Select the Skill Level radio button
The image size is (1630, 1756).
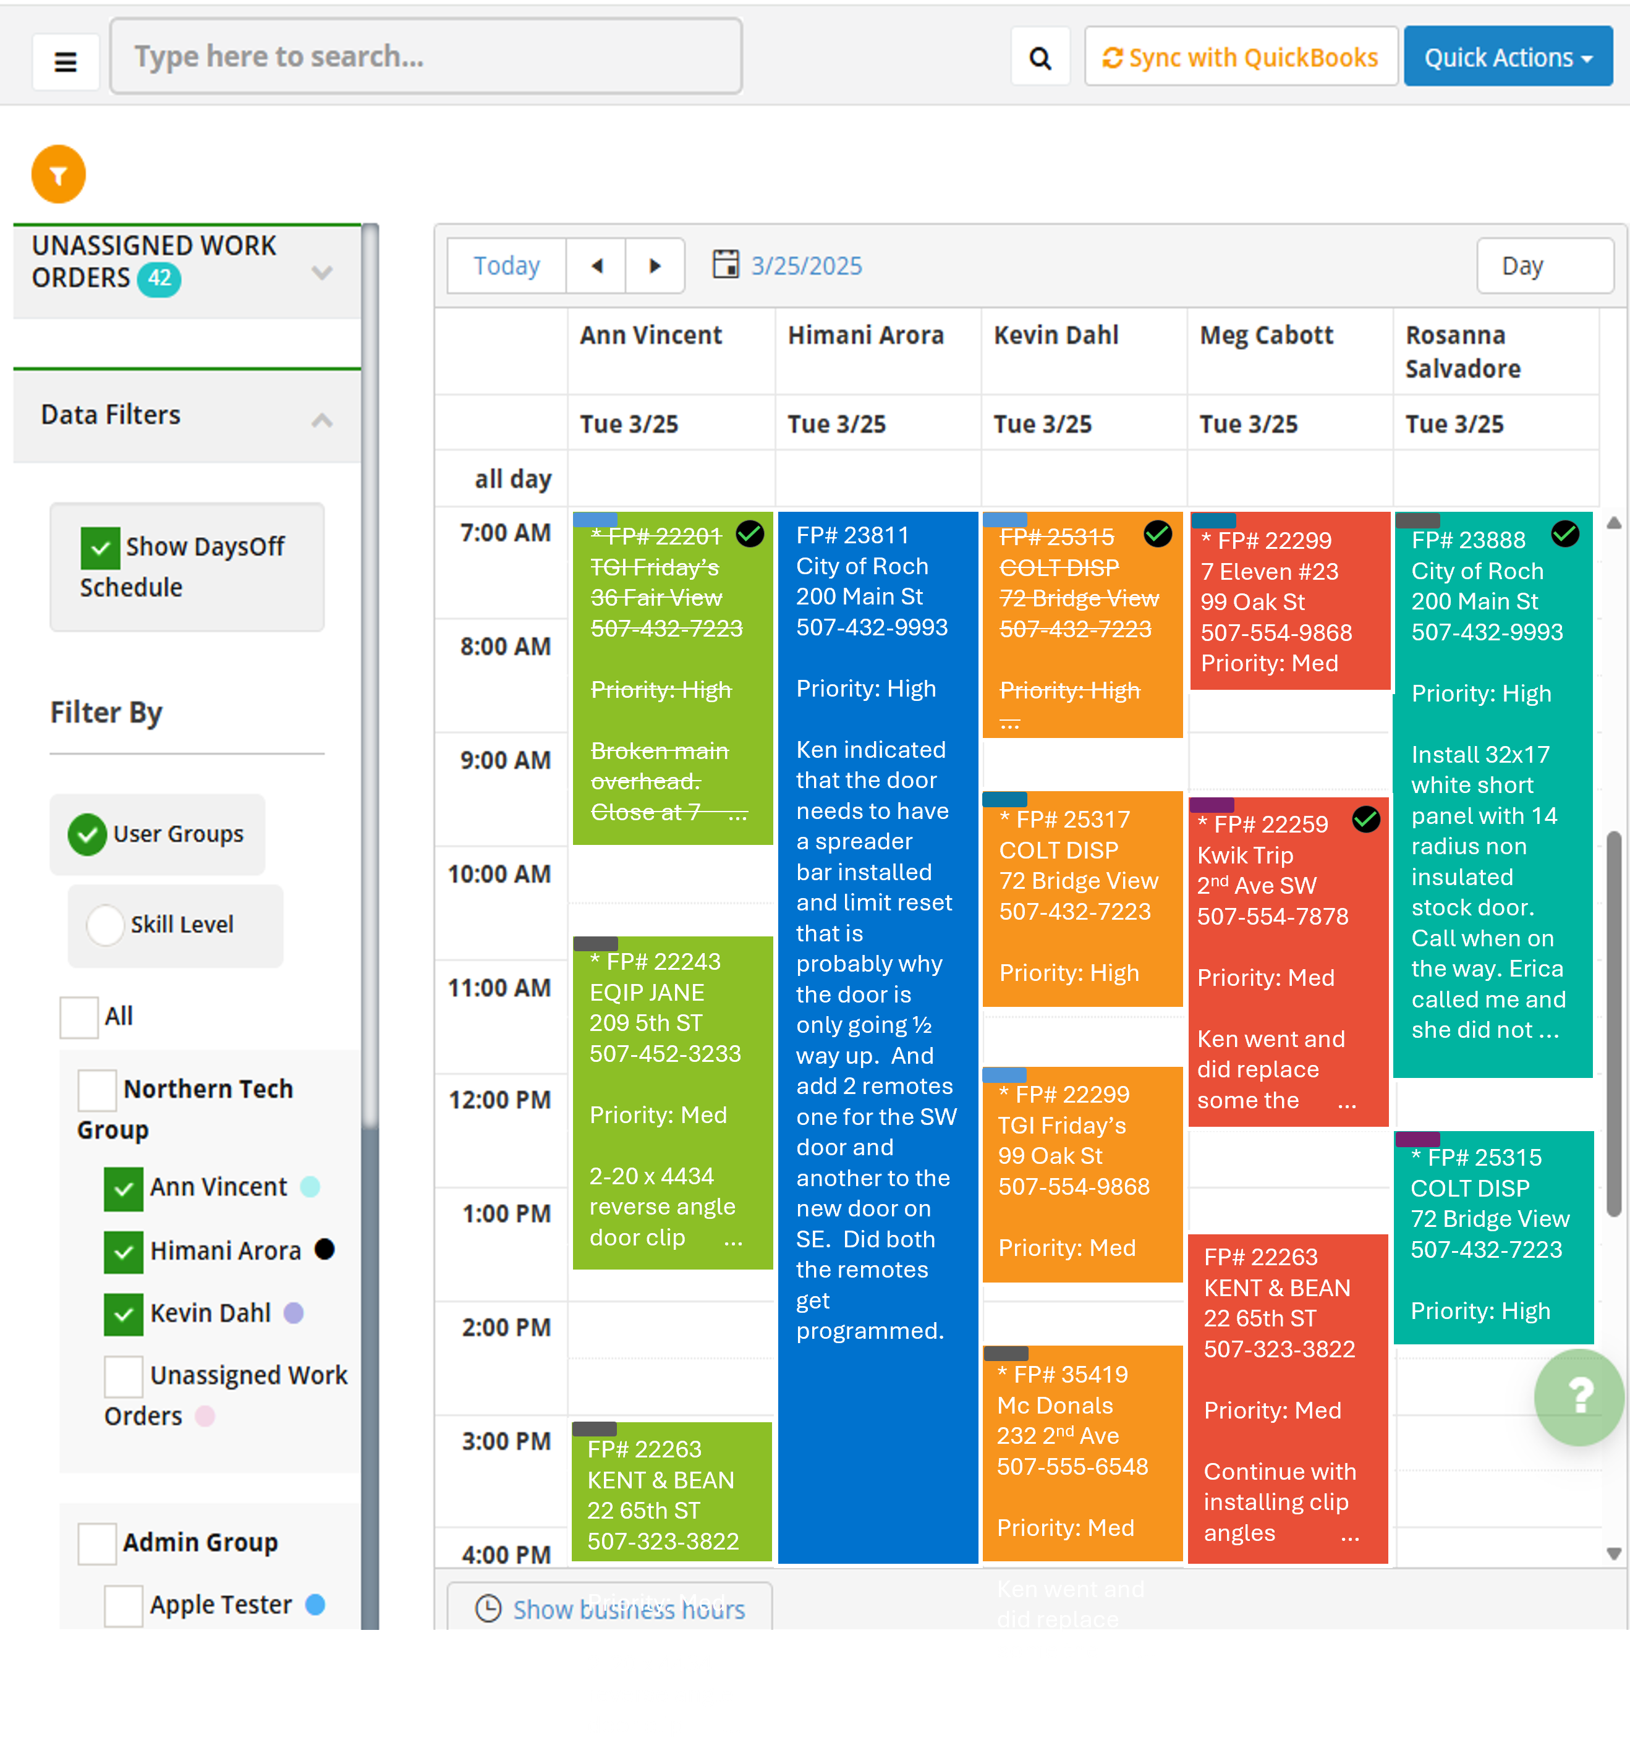[106, 925]
